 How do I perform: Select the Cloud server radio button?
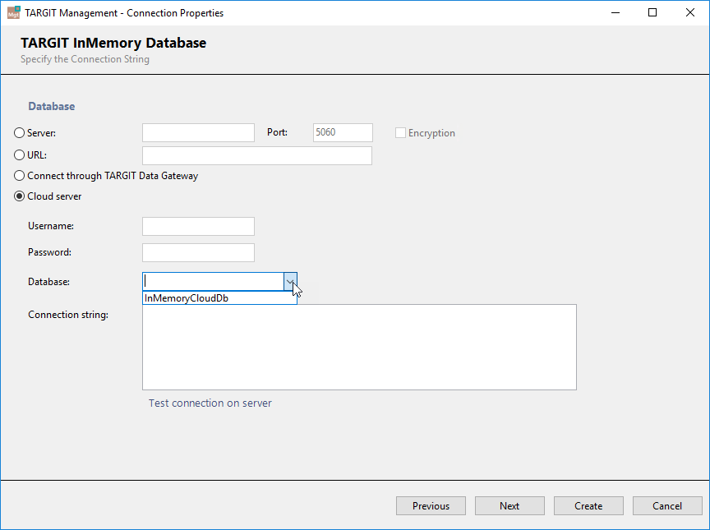[19, 196]
